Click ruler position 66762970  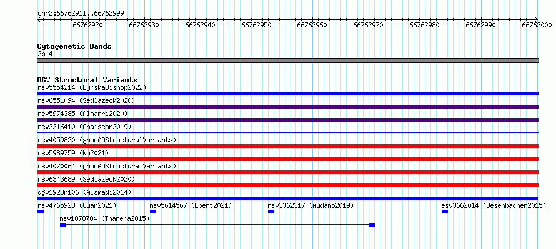369,25
